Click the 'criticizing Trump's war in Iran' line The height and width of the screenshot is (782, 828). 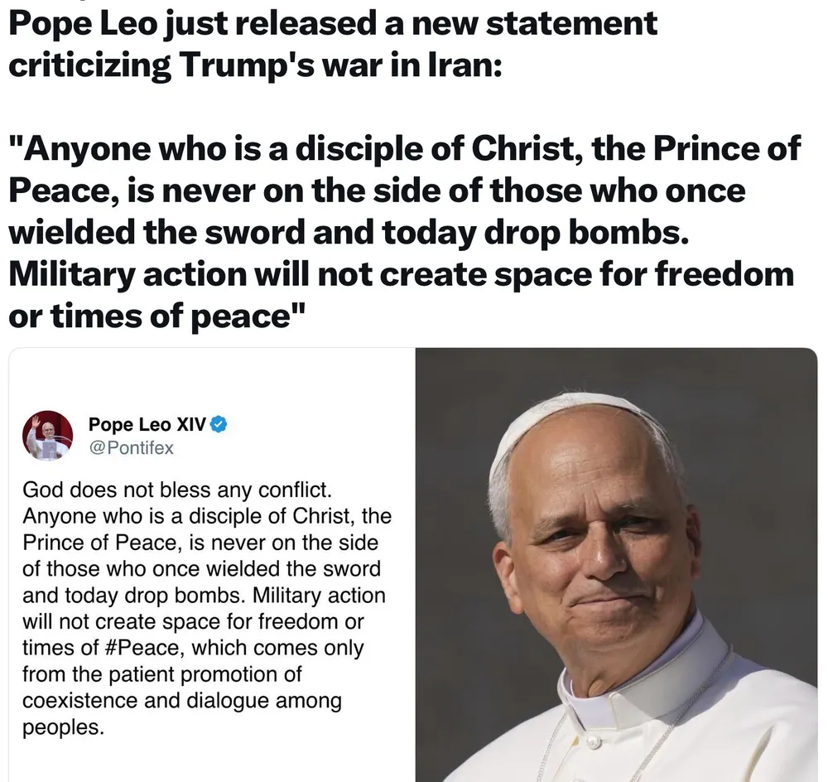(x=255, y=65)
